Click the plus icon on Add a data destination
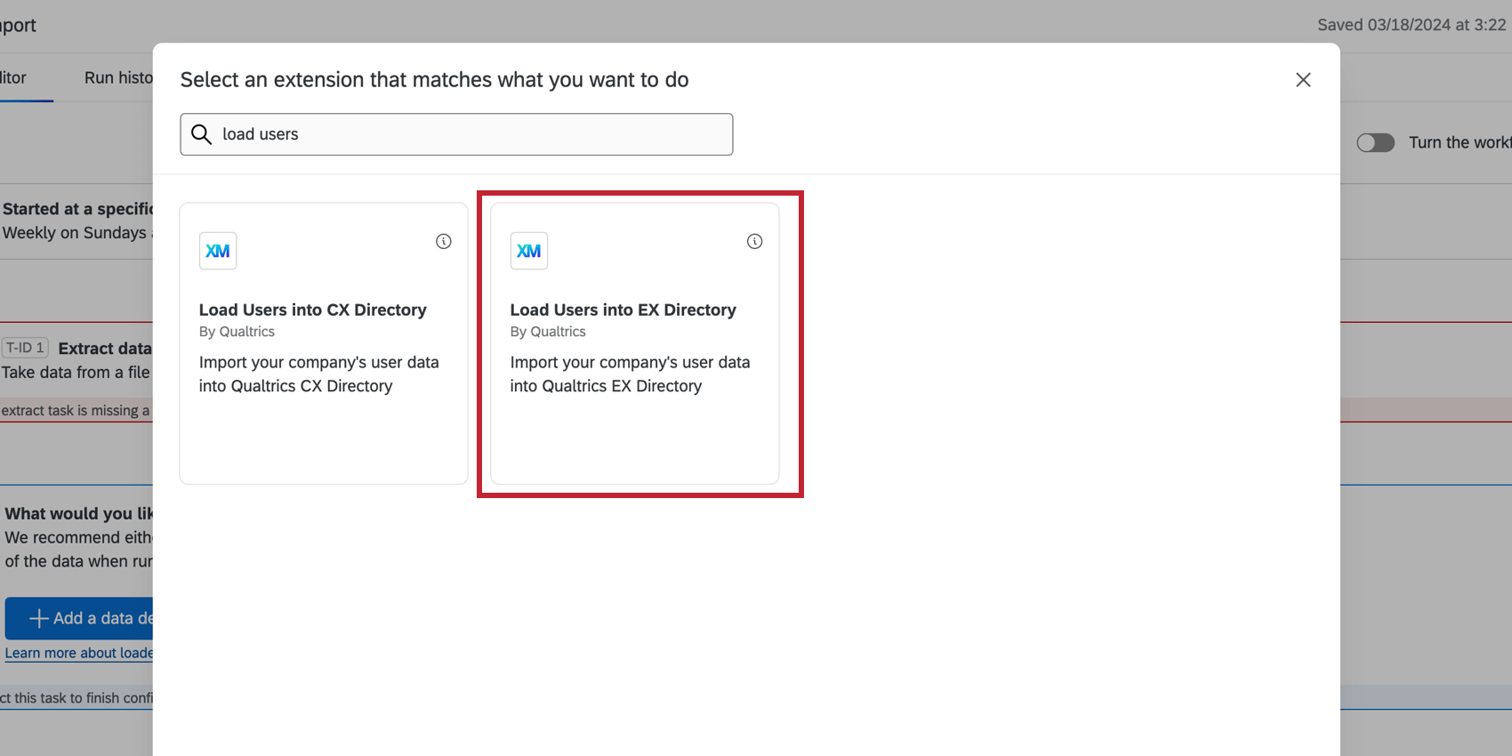The width and height of the screenshot is (1512, 756). click(38, 618)
